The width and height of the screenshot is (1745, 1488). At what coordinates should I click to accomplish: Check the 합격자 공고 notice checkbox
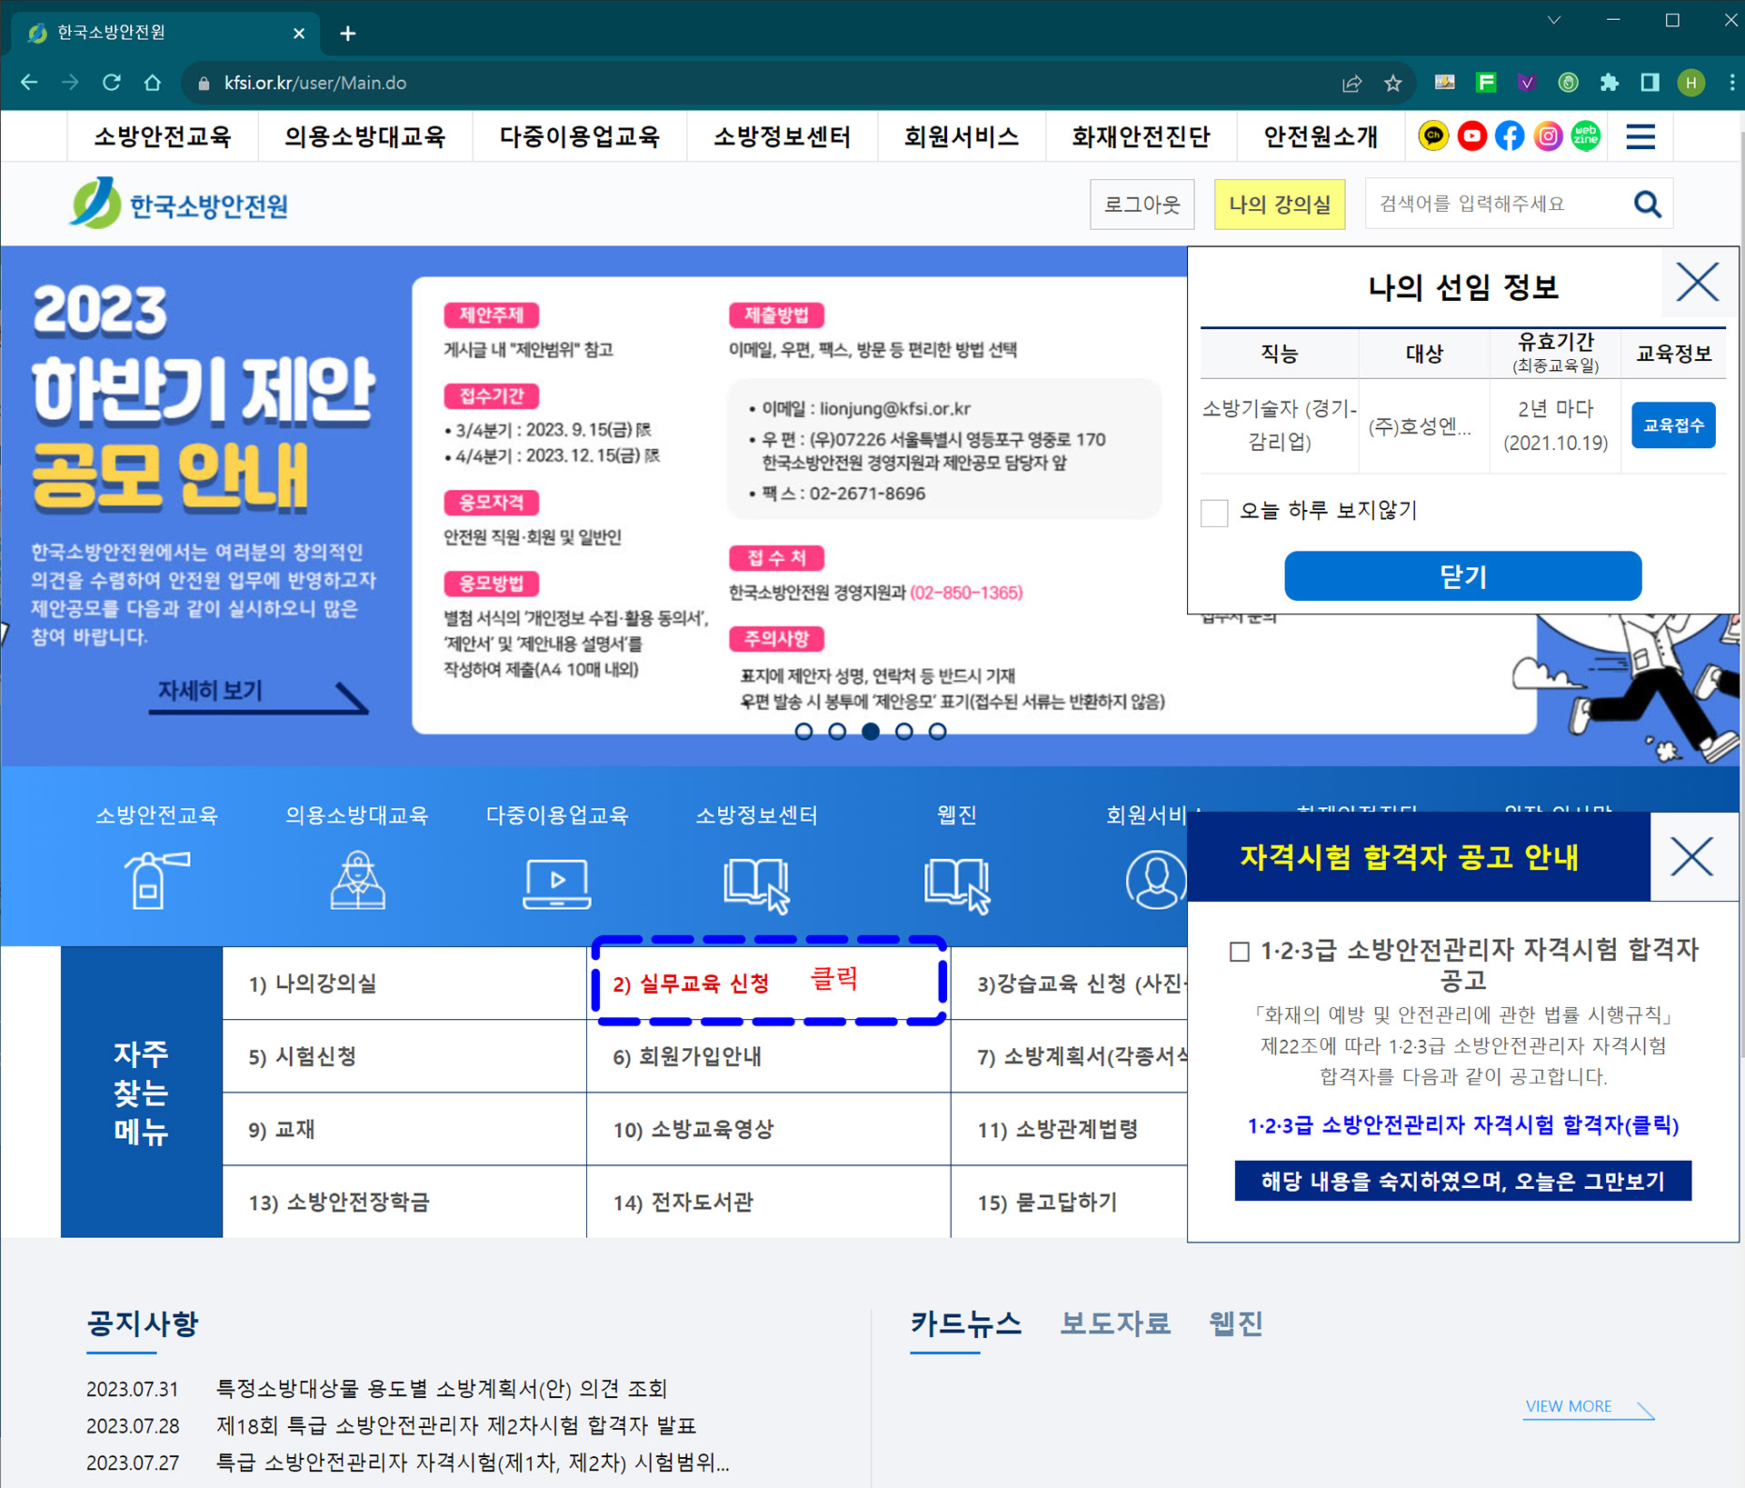[1239, 952]
